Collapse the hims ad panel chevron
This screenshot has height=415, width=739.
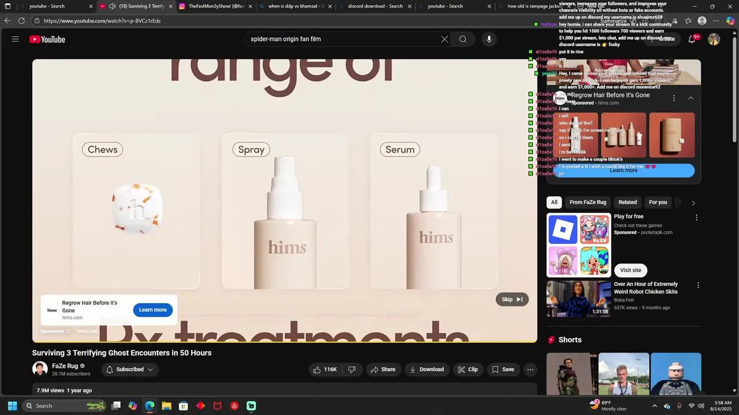point(691,98)
